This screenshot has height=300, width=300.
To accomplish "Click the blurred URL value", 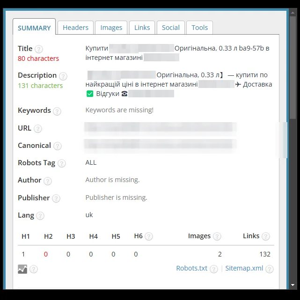I will [x=161, y=127].
